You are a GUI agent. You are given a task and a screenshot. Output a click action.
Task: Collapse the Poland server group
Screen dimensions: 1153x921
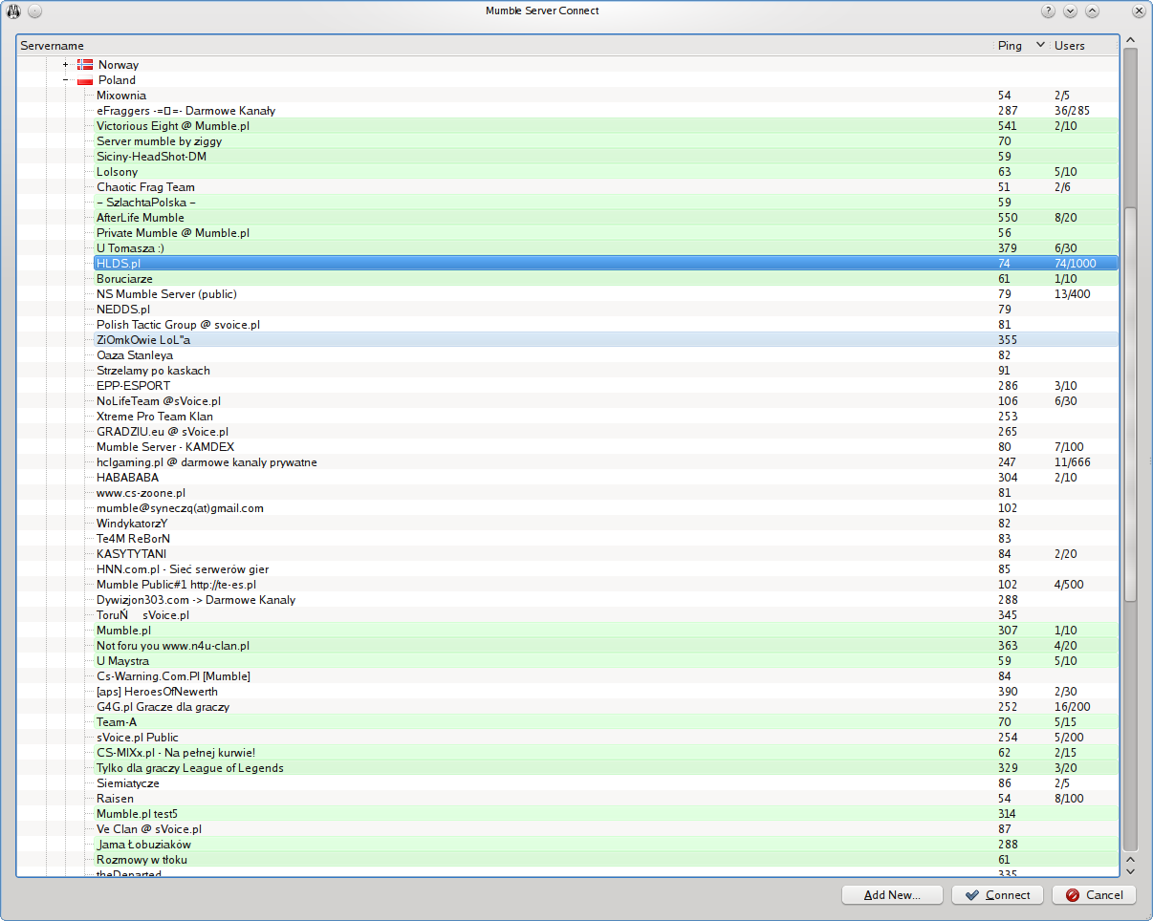(x=65, y=80)
